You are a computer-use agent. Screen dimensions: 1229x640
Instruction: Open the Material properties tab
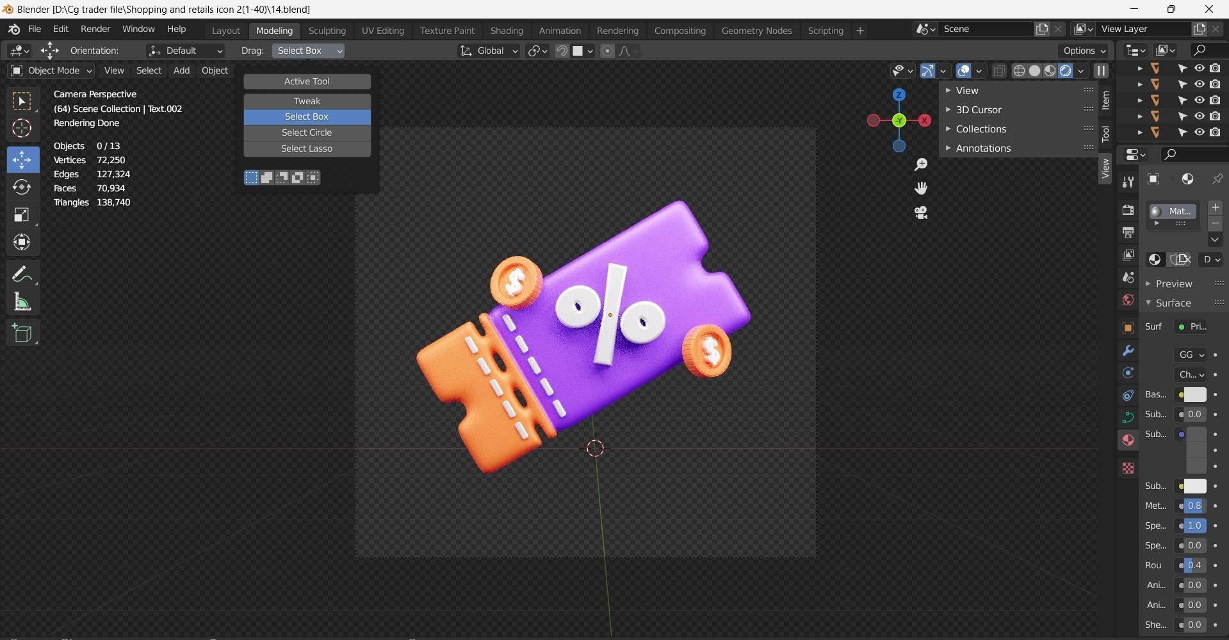1128,440
